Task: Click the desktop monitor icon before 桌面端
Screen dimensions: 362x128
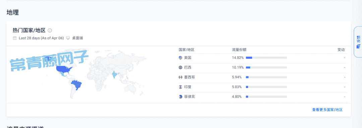Action: point(68,38)
